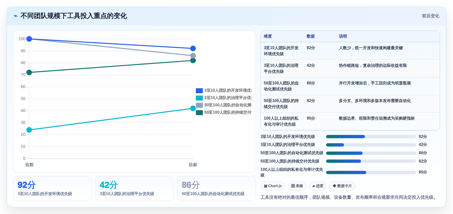453x214 pixels.
Task: Toggle the gray 50至100人团队的自动化测试 legend swatch
Action: (x=199, y=105)
